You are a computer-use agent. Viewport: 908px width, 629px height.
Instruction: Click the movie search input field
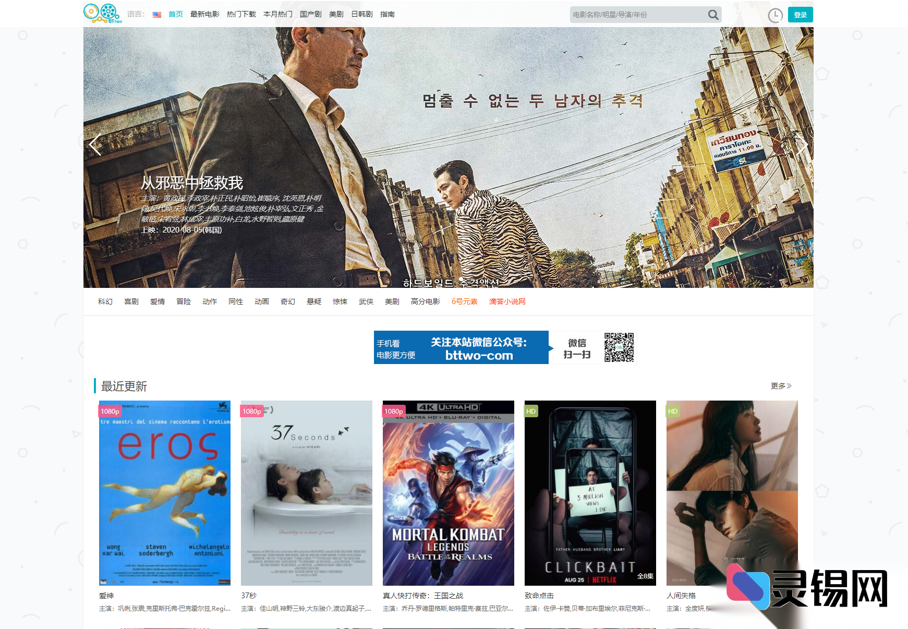636,15
